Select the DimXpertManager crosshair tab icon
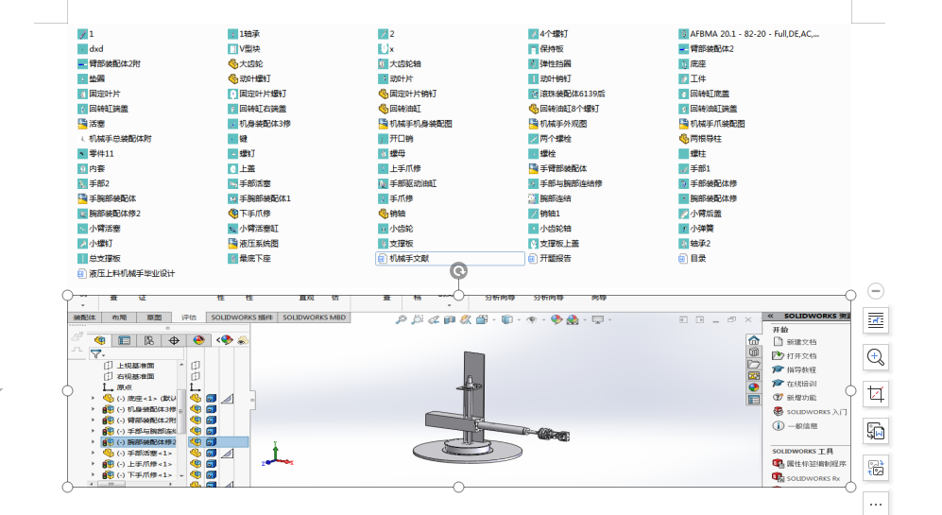The image size is (942, 515). coord(174,340)
